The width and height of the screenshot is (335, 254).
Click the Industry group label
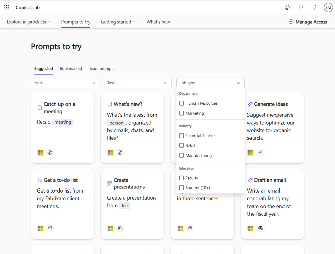tap(185, 126)
